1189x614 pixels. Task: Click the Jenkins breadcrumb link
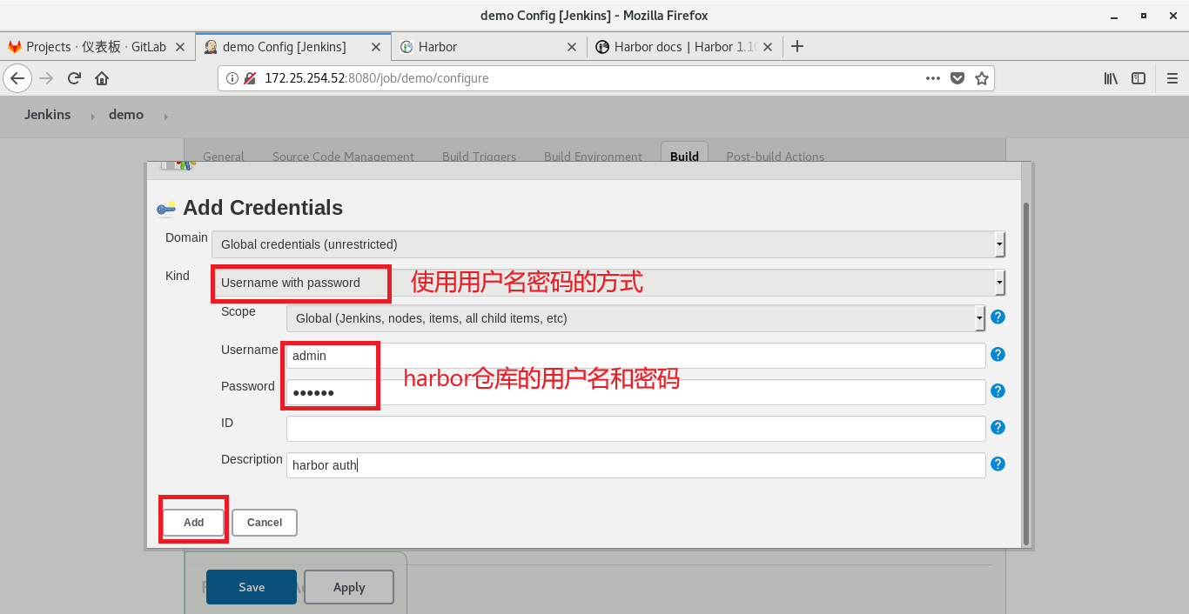(48, 115)
